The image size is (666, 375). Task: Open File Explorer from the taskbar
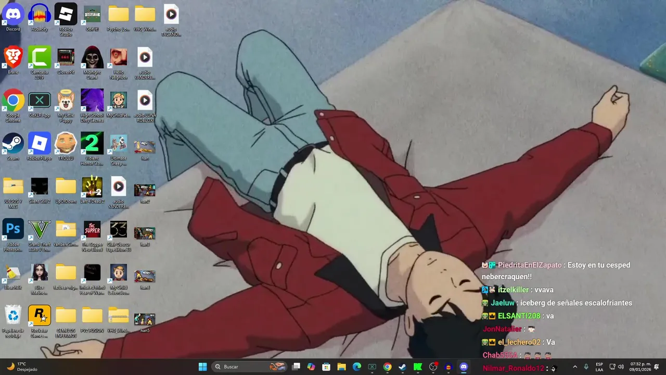(341, 367)
